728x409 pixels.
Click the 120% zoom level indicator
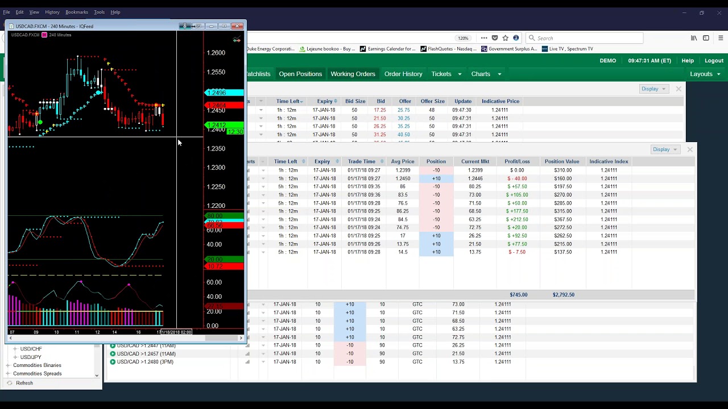pos(463,38)
